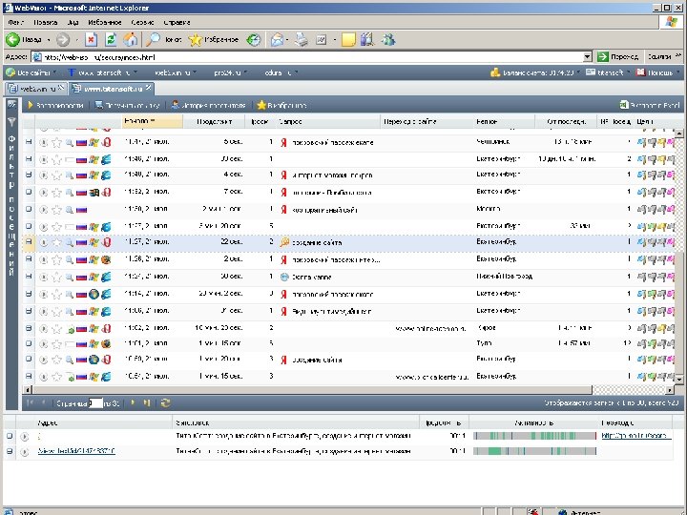The image size is (687, 515).
Task: Open the Вид menu
Action: tap(73, 22)
